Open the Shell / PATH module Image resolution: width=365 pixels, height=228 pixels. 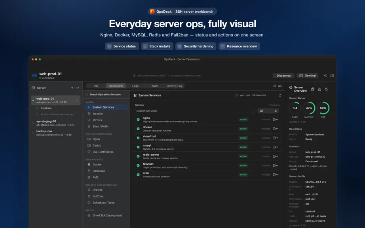point(106,127)
